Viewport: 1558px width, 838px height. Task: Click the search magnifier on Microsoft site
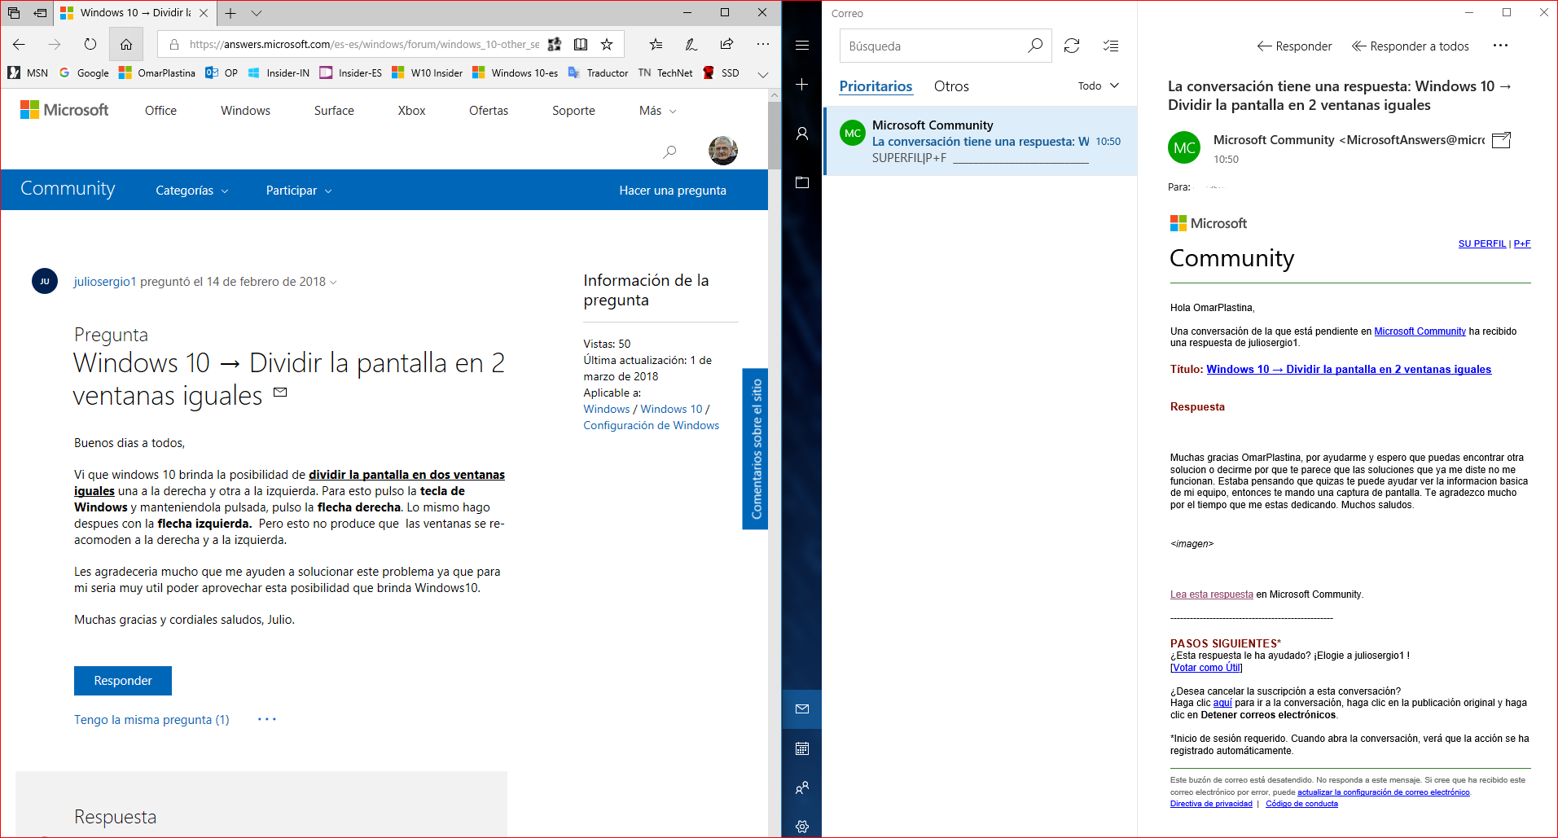pyautogui.click(x=669, y=151)
